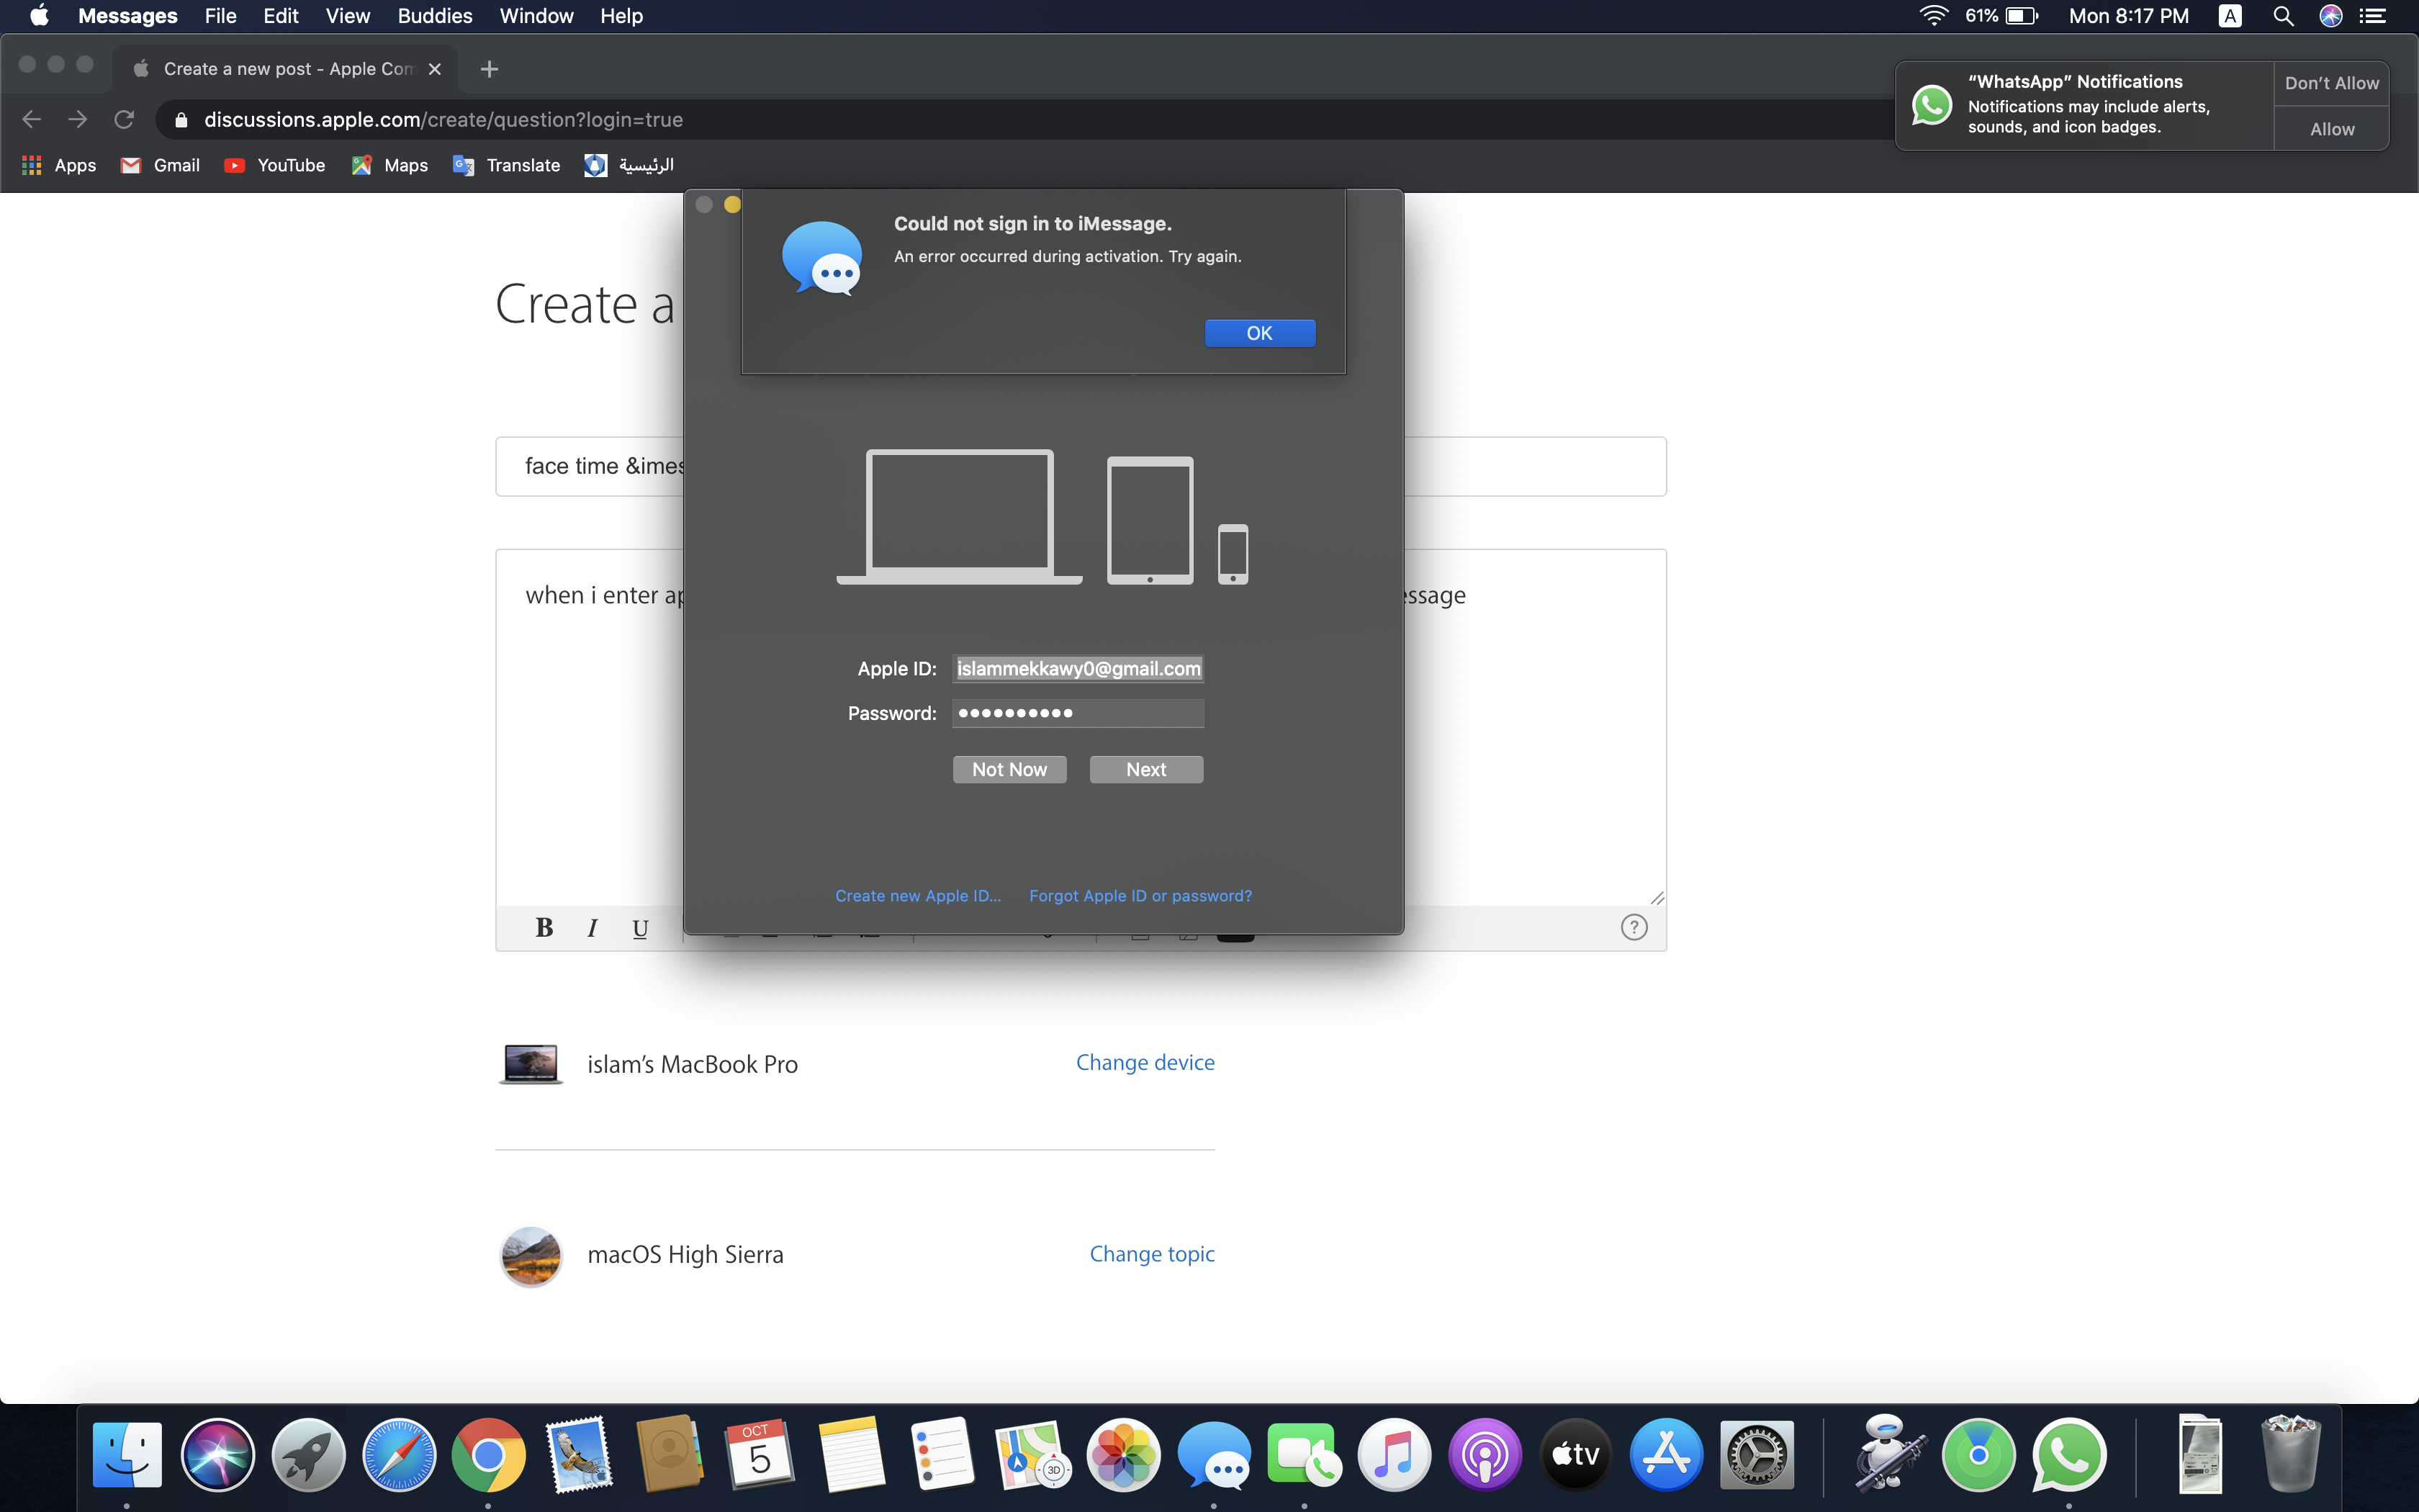
Task: Click Forgot Apple ID or password link
Action: tap(1140, 896)
